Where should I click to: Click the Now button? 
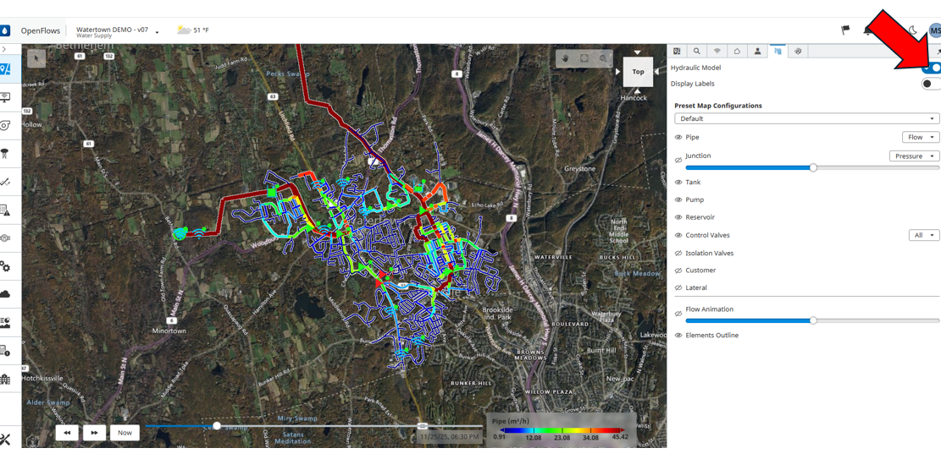point(125,433)
